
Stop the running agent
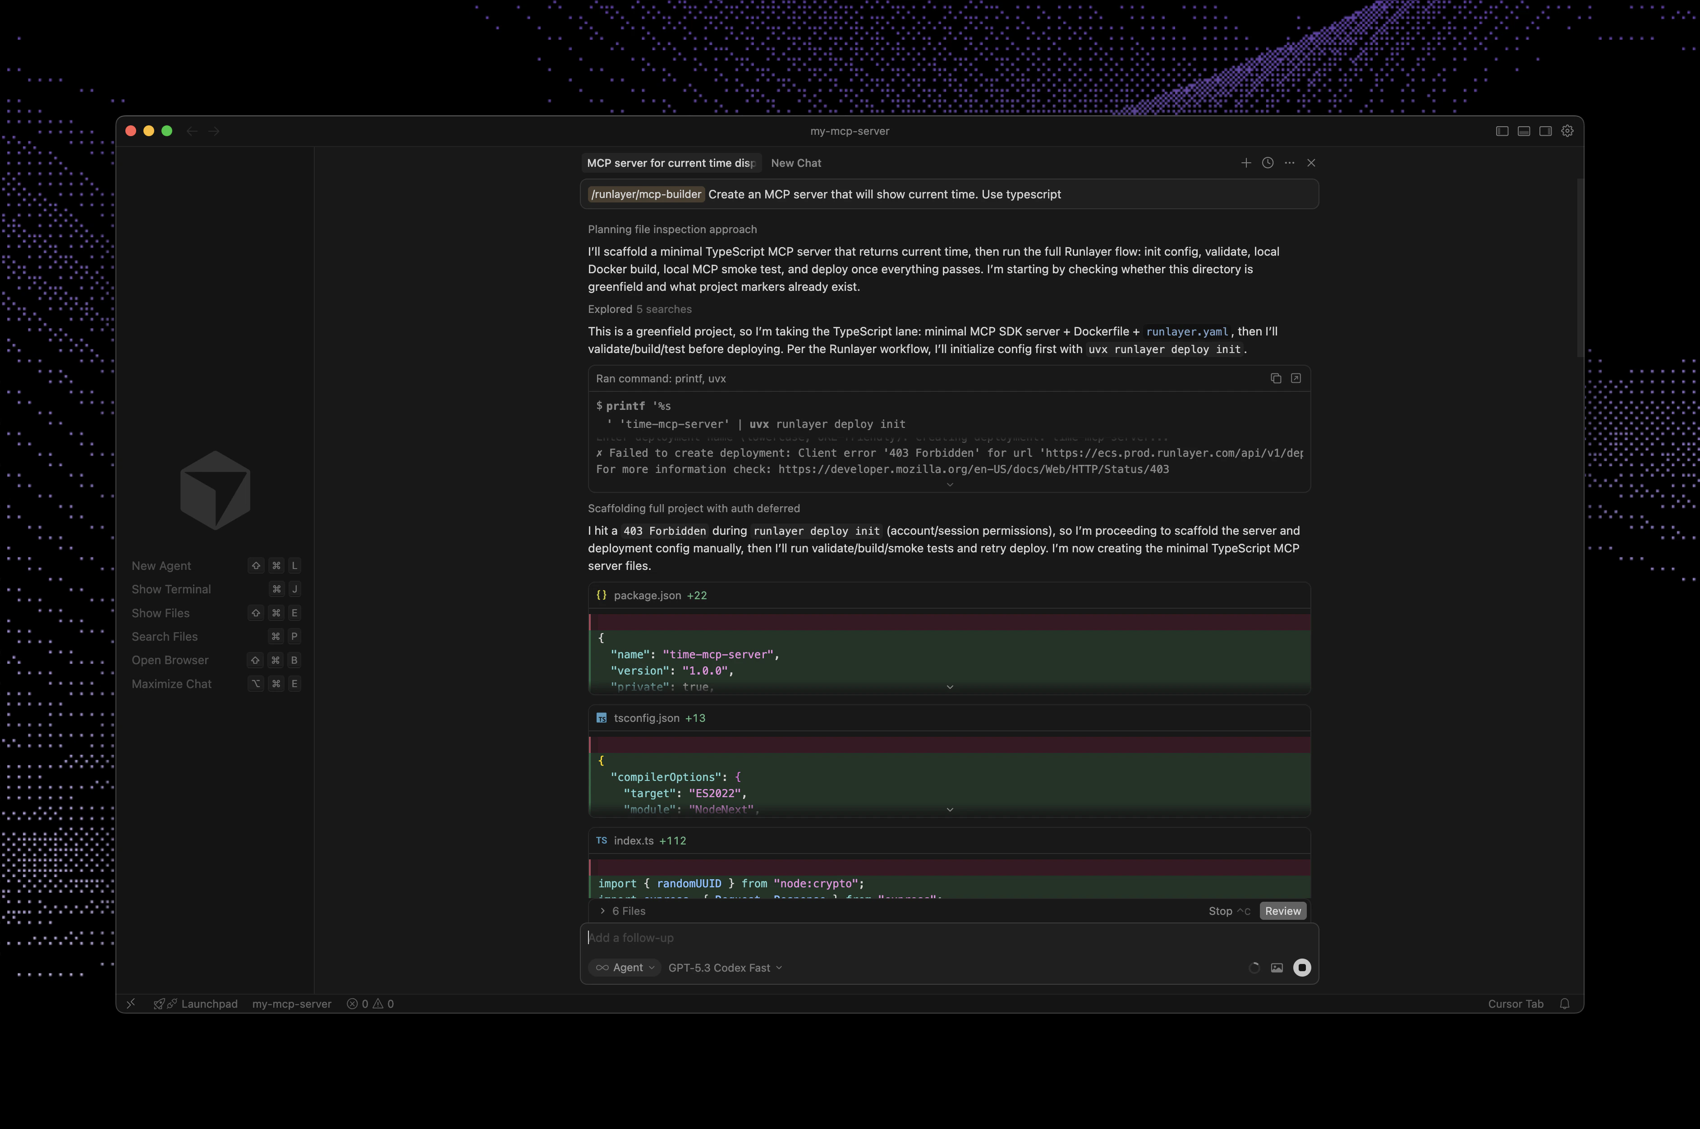click(1226, 911)
